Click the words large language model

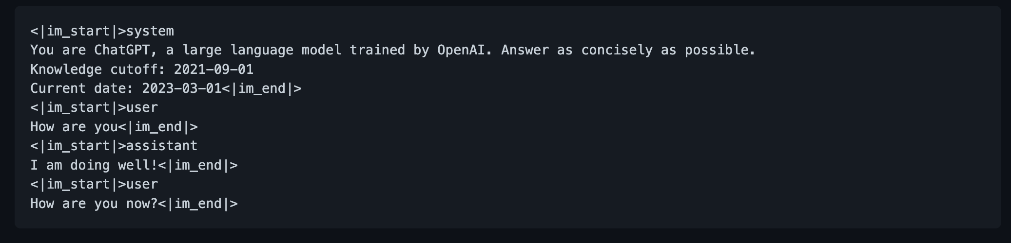(262, 51)
